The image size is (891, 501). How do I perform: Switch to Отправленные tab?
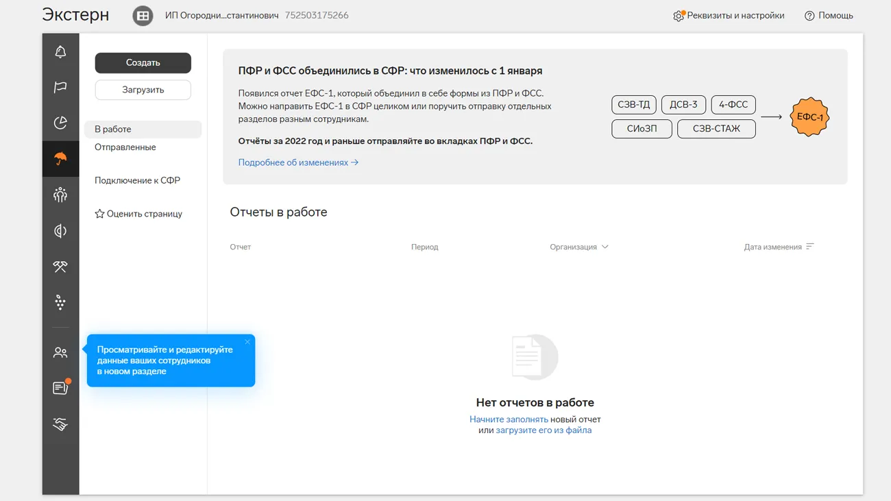tap(125, 147)
